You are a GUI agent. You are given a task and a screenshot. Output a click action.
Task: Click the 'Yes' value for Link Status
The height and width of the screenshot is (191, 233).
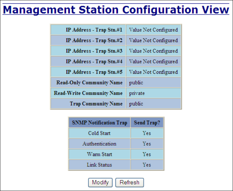[x=147, y=165]
